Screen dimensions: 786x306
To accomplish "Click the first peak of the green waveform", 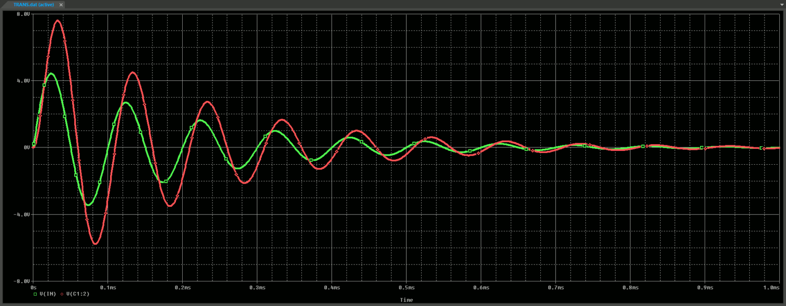I will click(50, 74).
